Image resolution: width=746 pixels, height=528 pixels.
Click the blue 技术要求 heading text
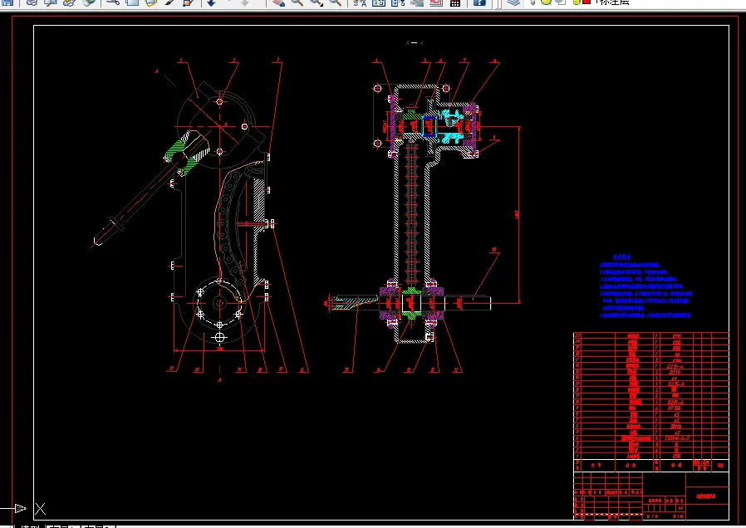coord(621,257)
